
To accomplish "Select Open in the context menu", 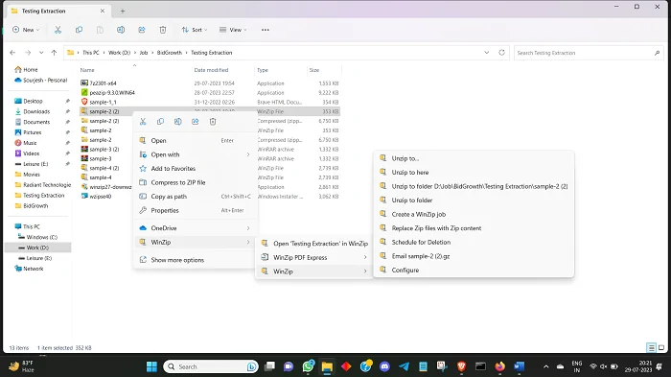I will 195,140.
